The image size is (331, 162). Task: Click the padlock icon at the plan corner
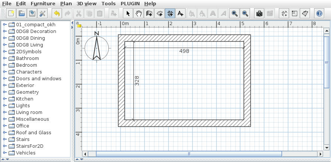coord(79,25)
